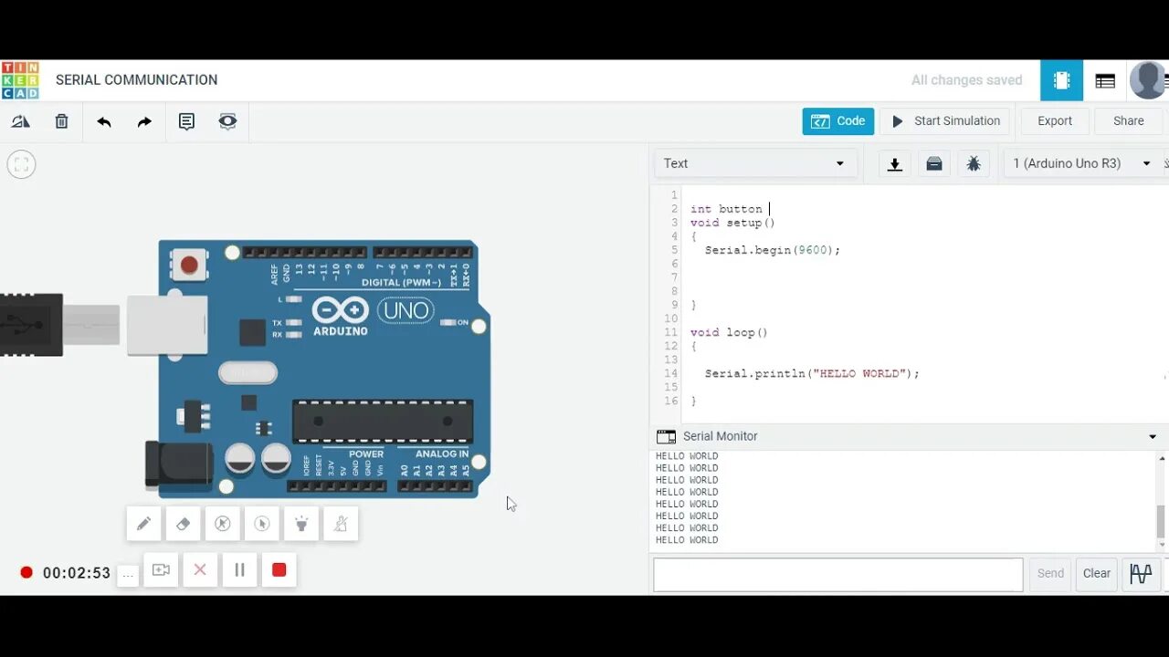
Task: Click the void loop() line
Action: (x=729, y=333)
